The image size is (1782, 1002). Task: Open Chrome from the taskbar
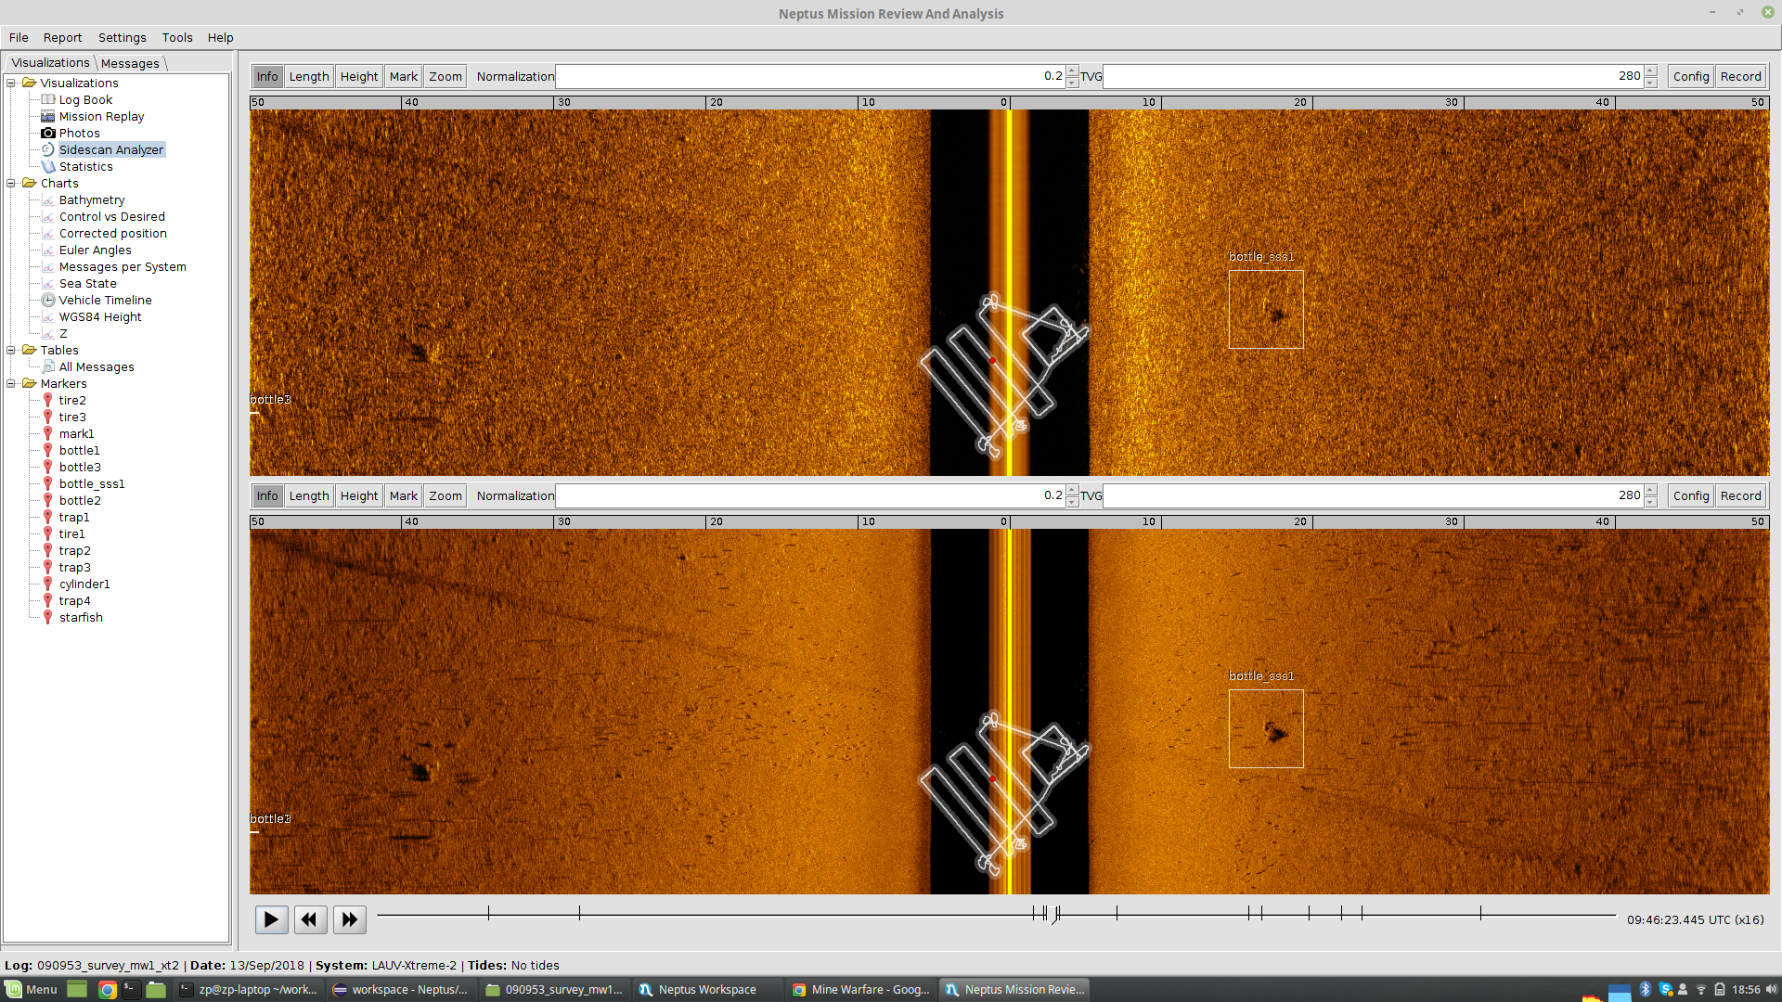coord(108,990)
